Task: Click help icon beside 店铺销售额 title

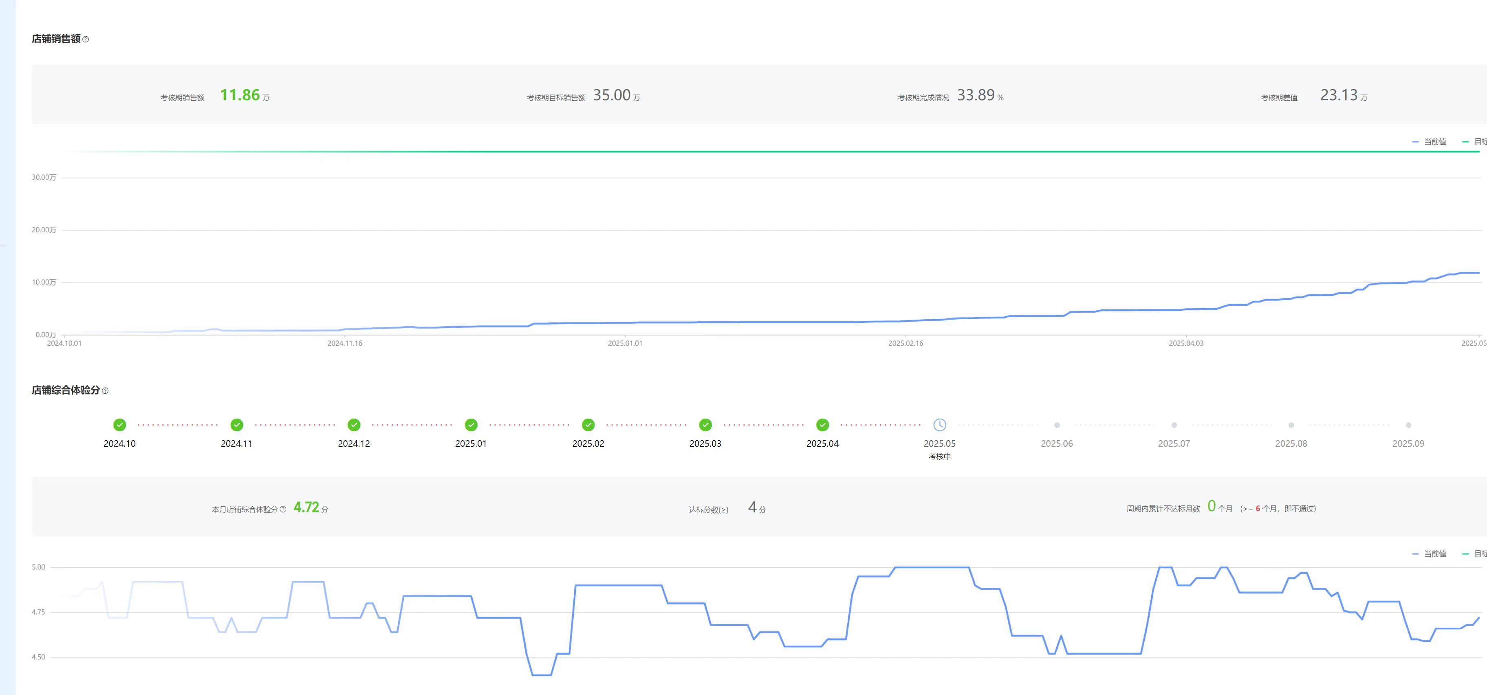Action: tap(86, 39)
